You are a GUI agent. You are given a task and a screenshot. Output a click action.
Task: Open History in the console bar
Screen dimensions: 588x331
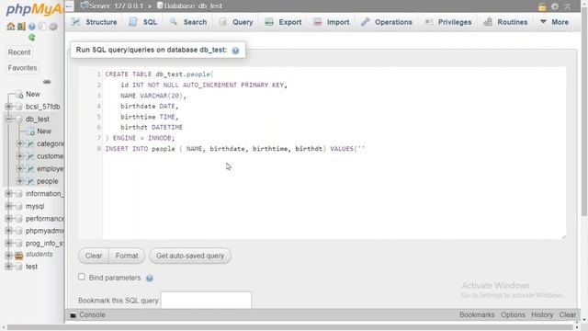tap(542, 314)
